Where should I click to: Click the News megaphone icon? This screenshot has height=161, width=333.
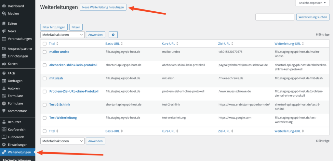tap(4, 31)
